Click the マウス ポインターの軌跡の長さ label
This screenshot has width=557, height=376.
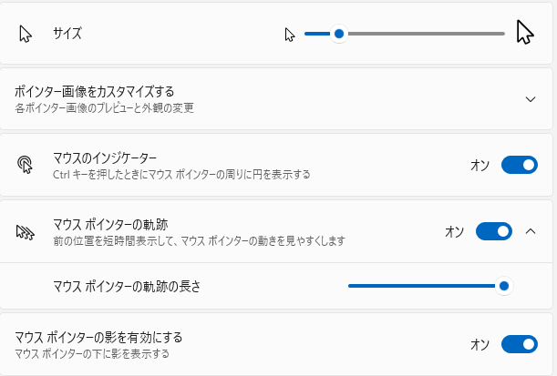[127, 286]
